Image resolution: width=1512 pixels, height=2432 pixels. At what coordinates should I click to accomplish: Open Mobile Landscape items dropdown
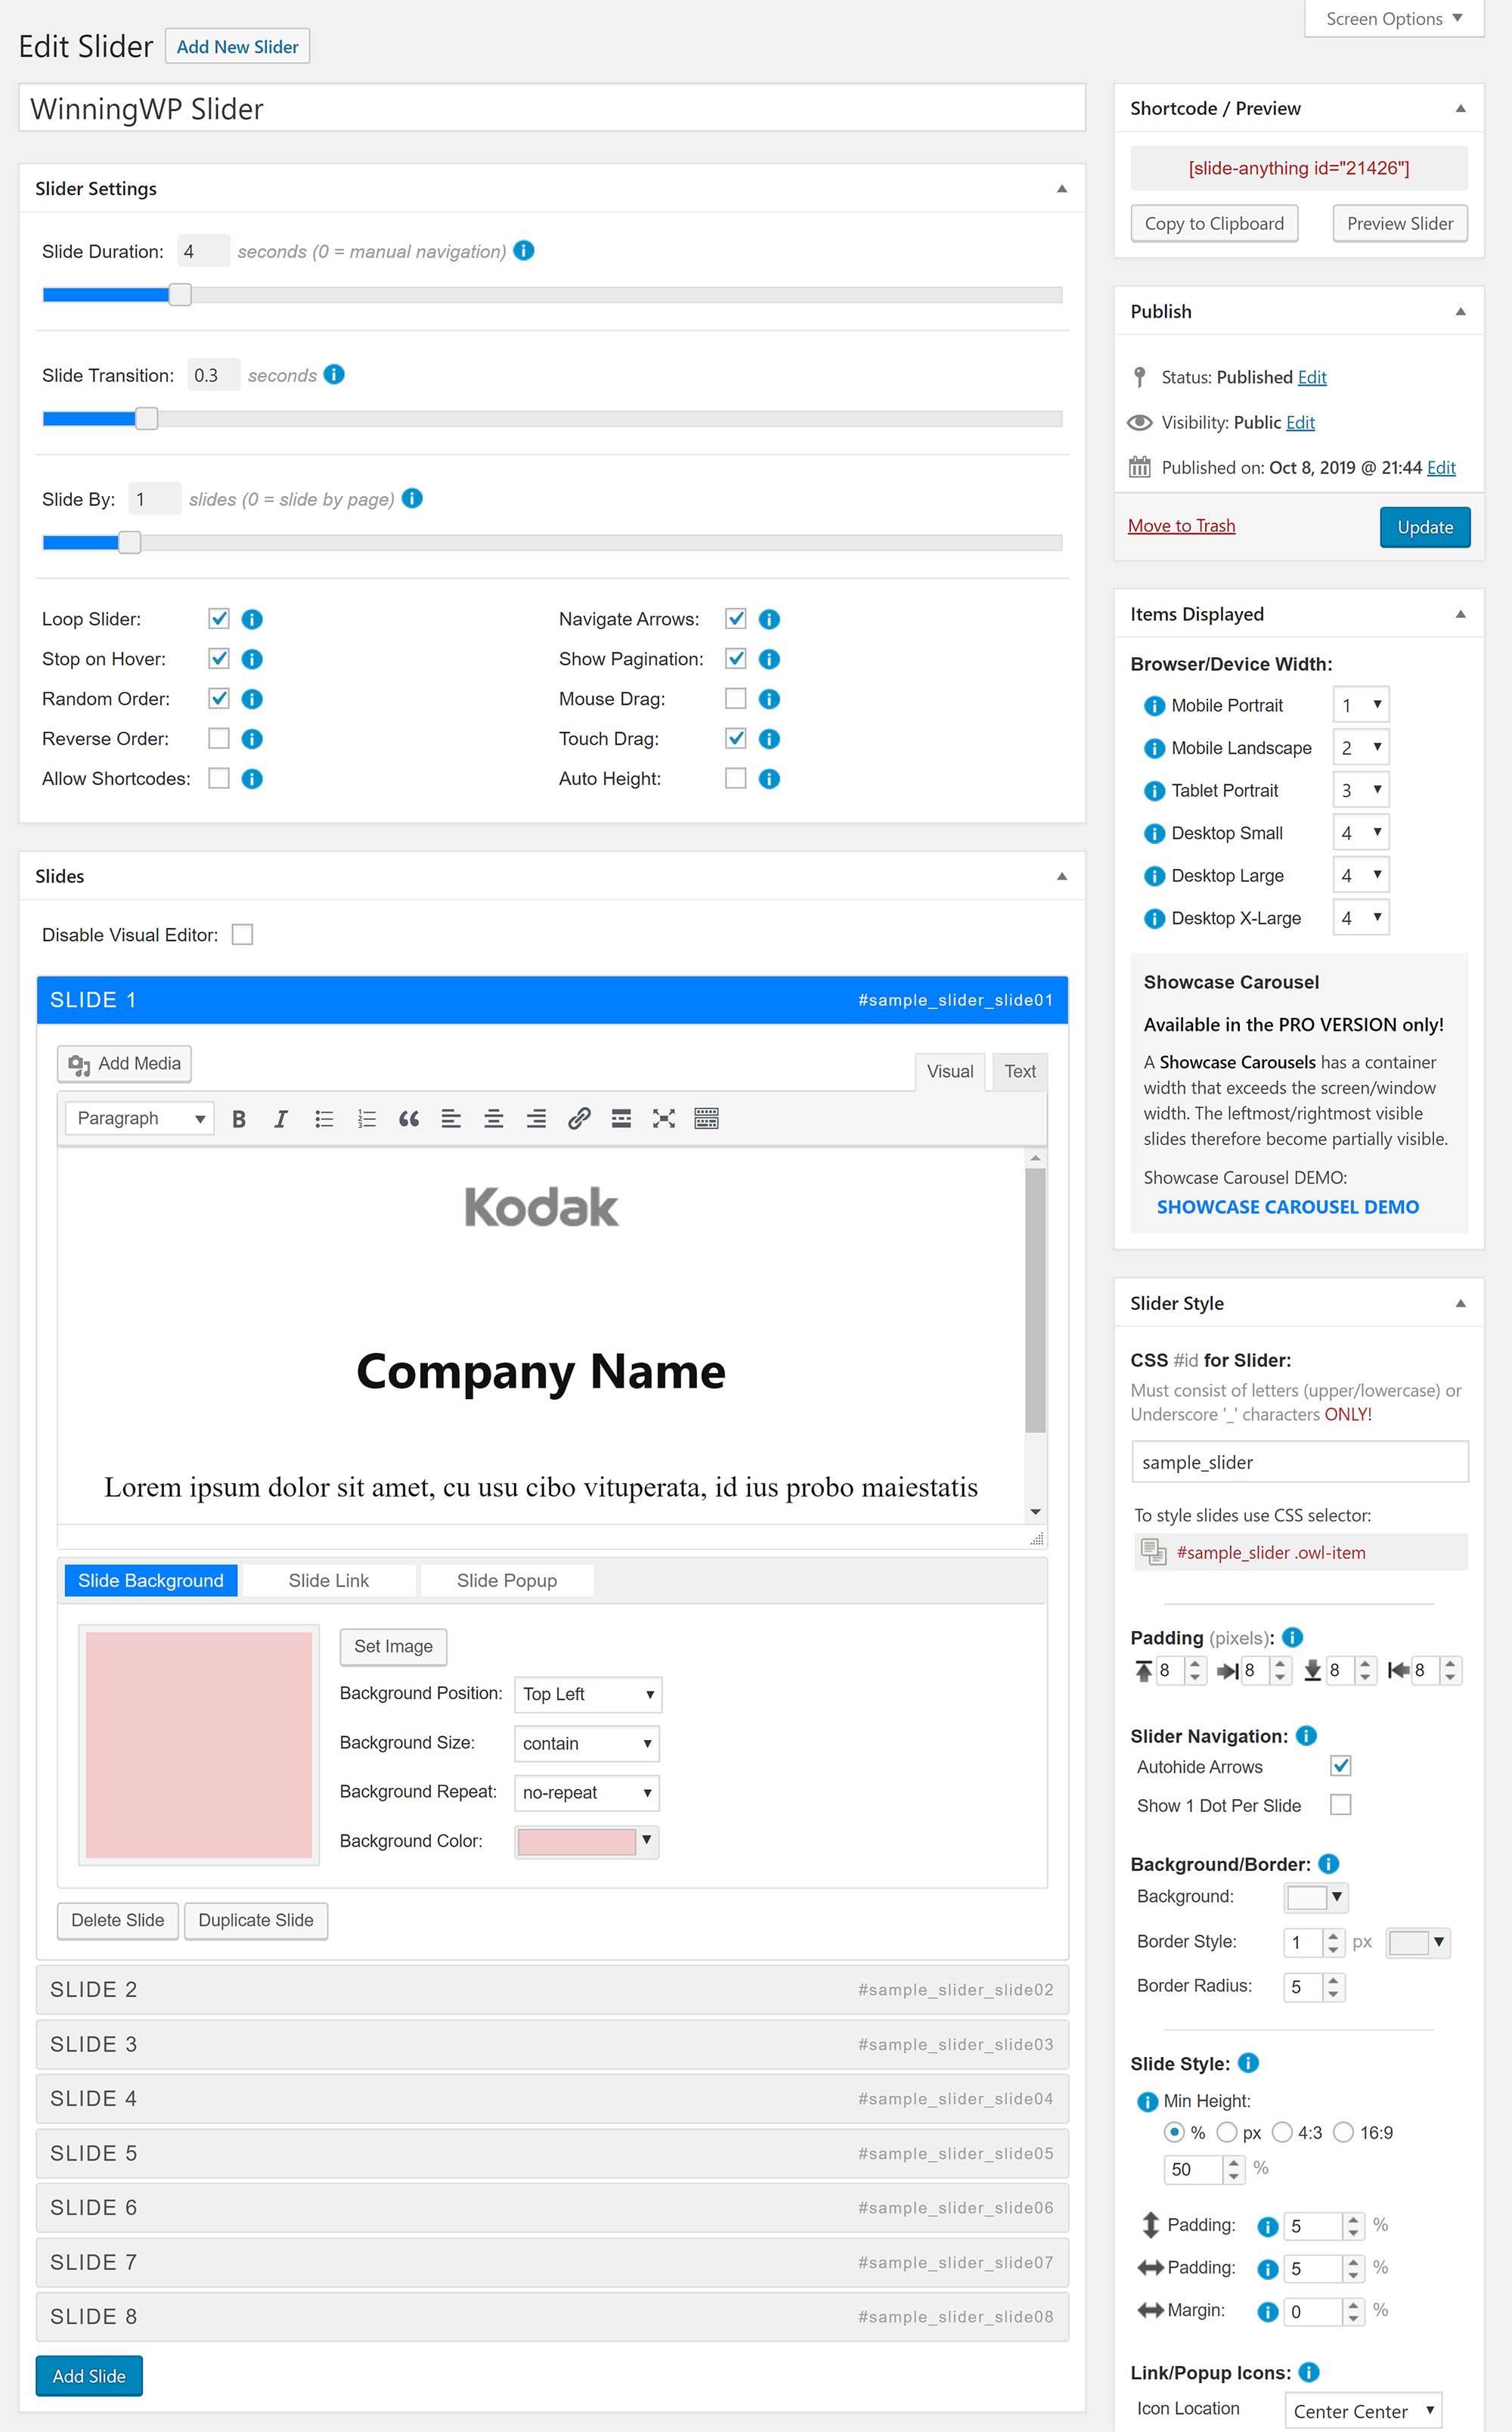click(x=1361, y=748)
